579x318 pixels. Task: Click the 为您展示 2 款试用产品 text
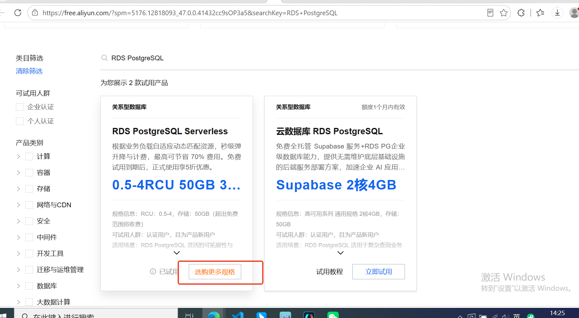point(134,83)
